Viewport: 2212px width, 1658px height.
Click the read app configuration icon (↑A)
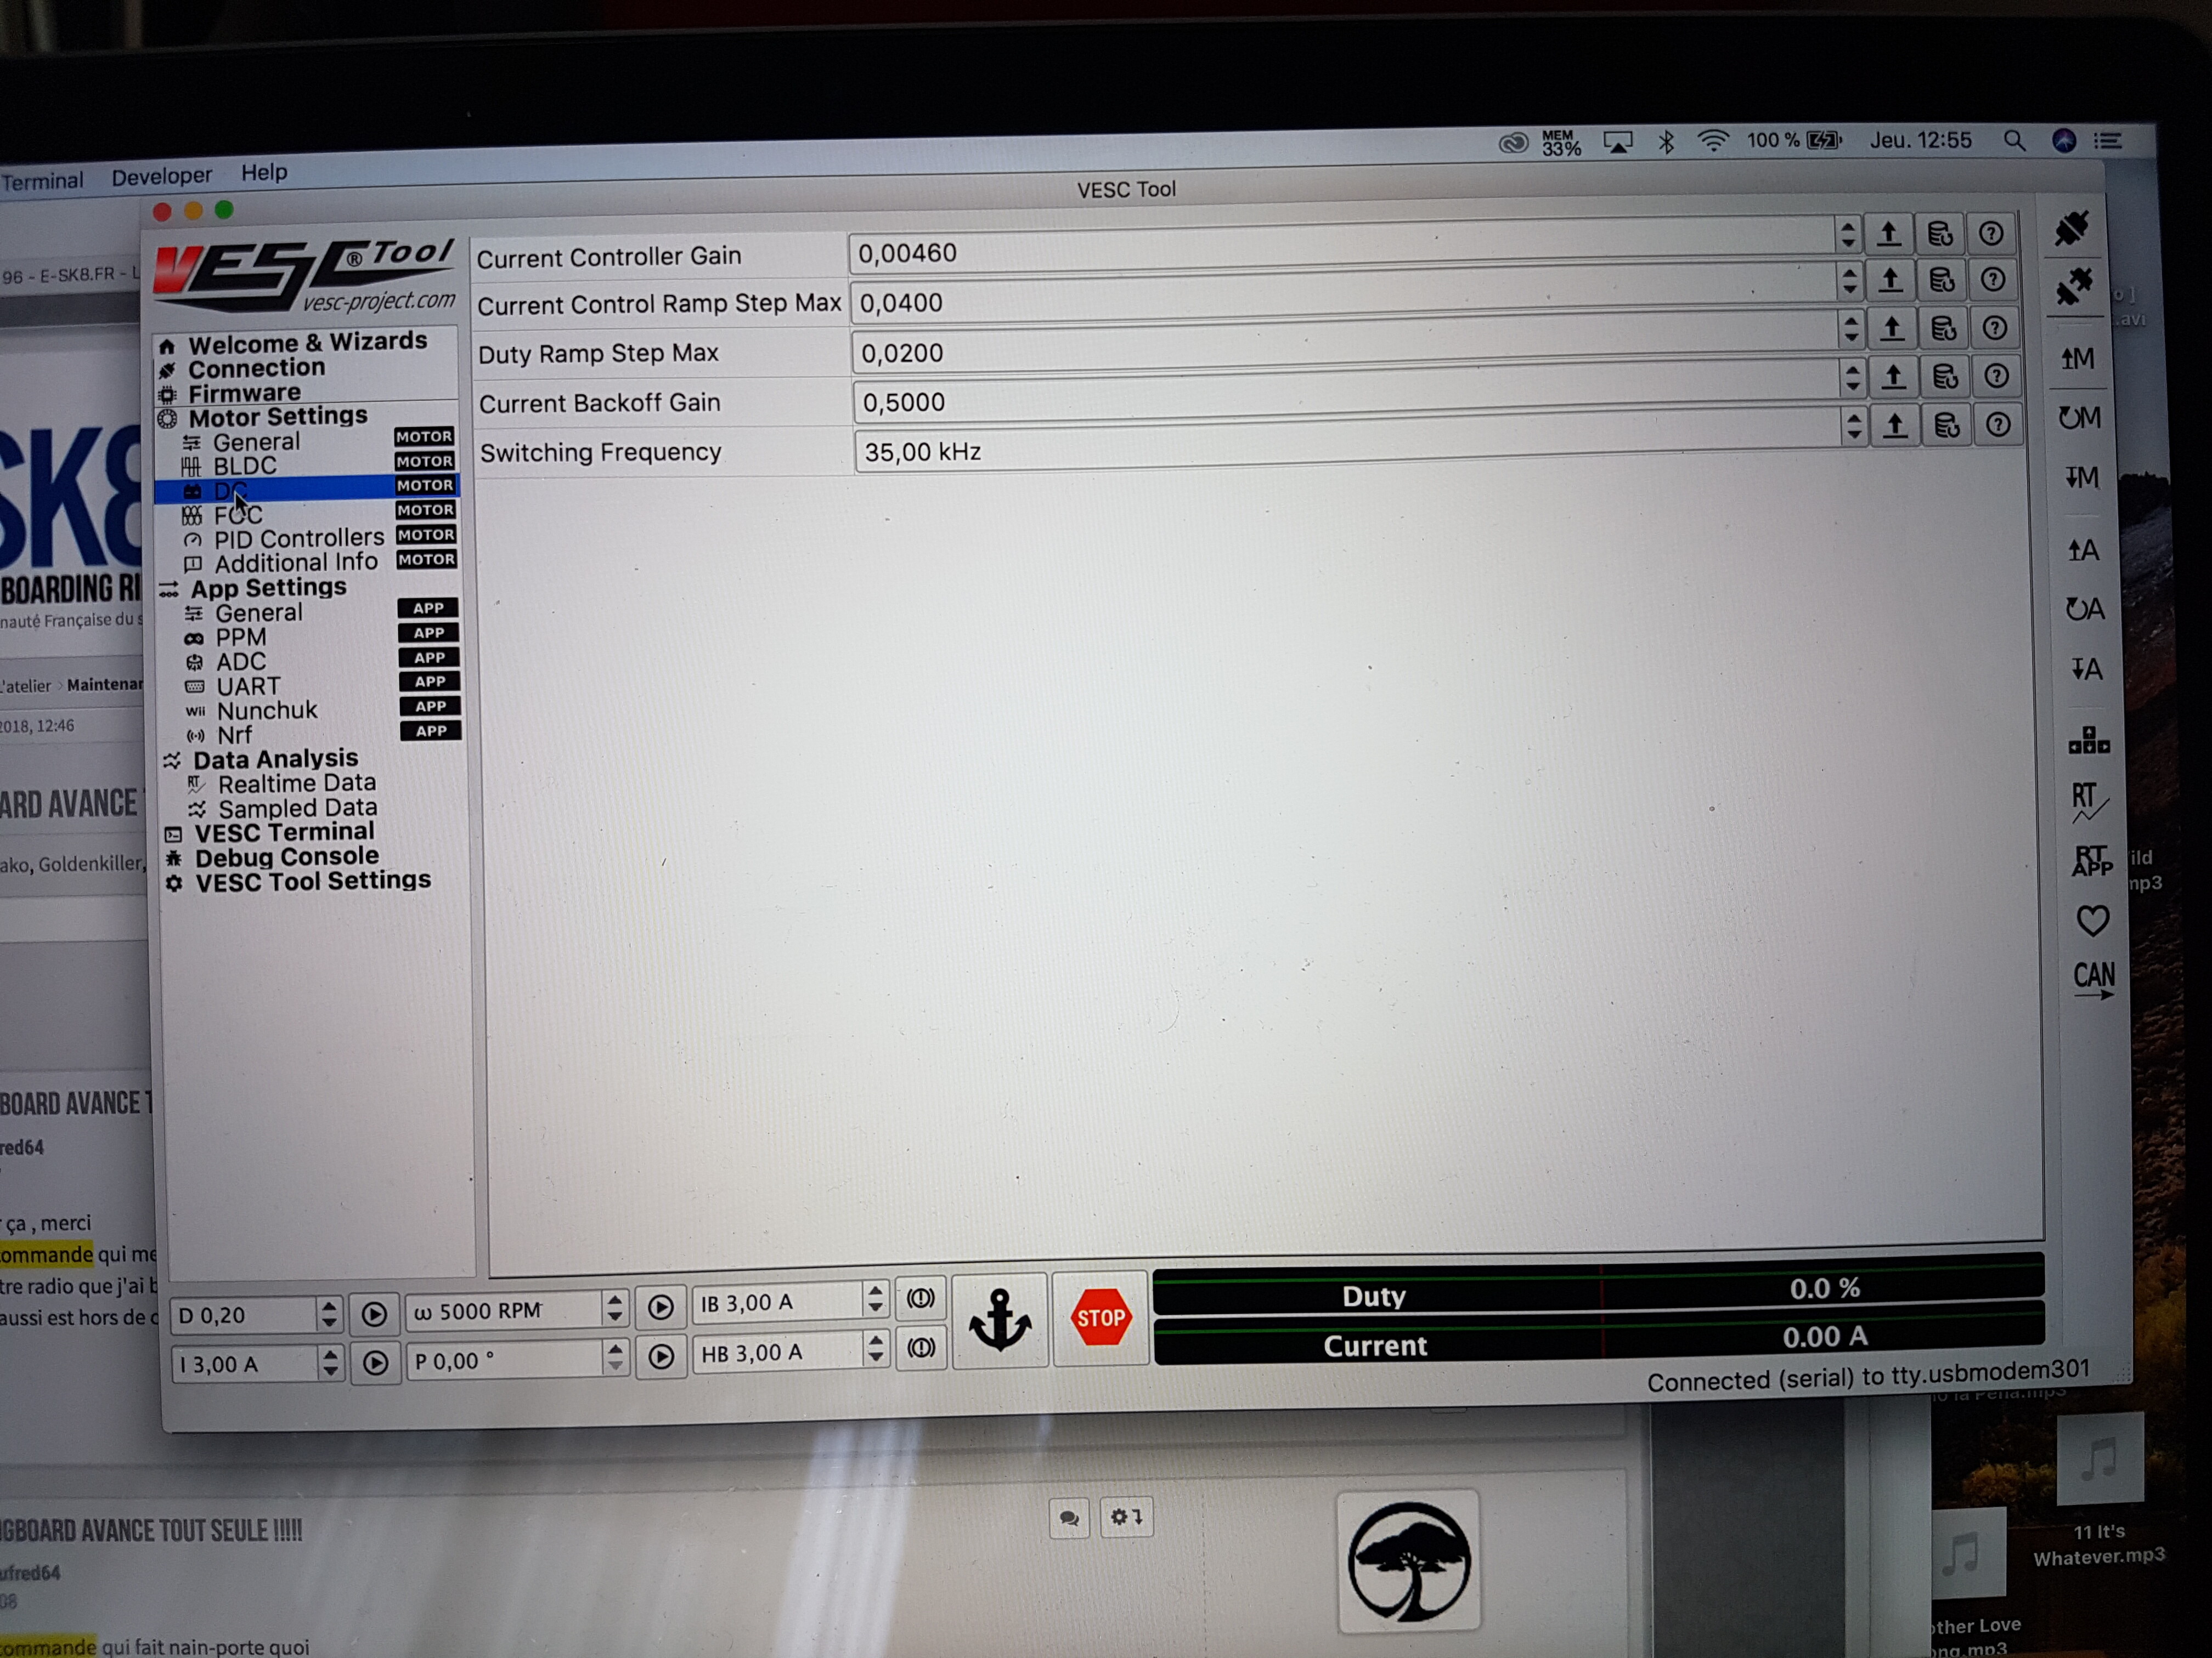click(x=2083, y=550)
